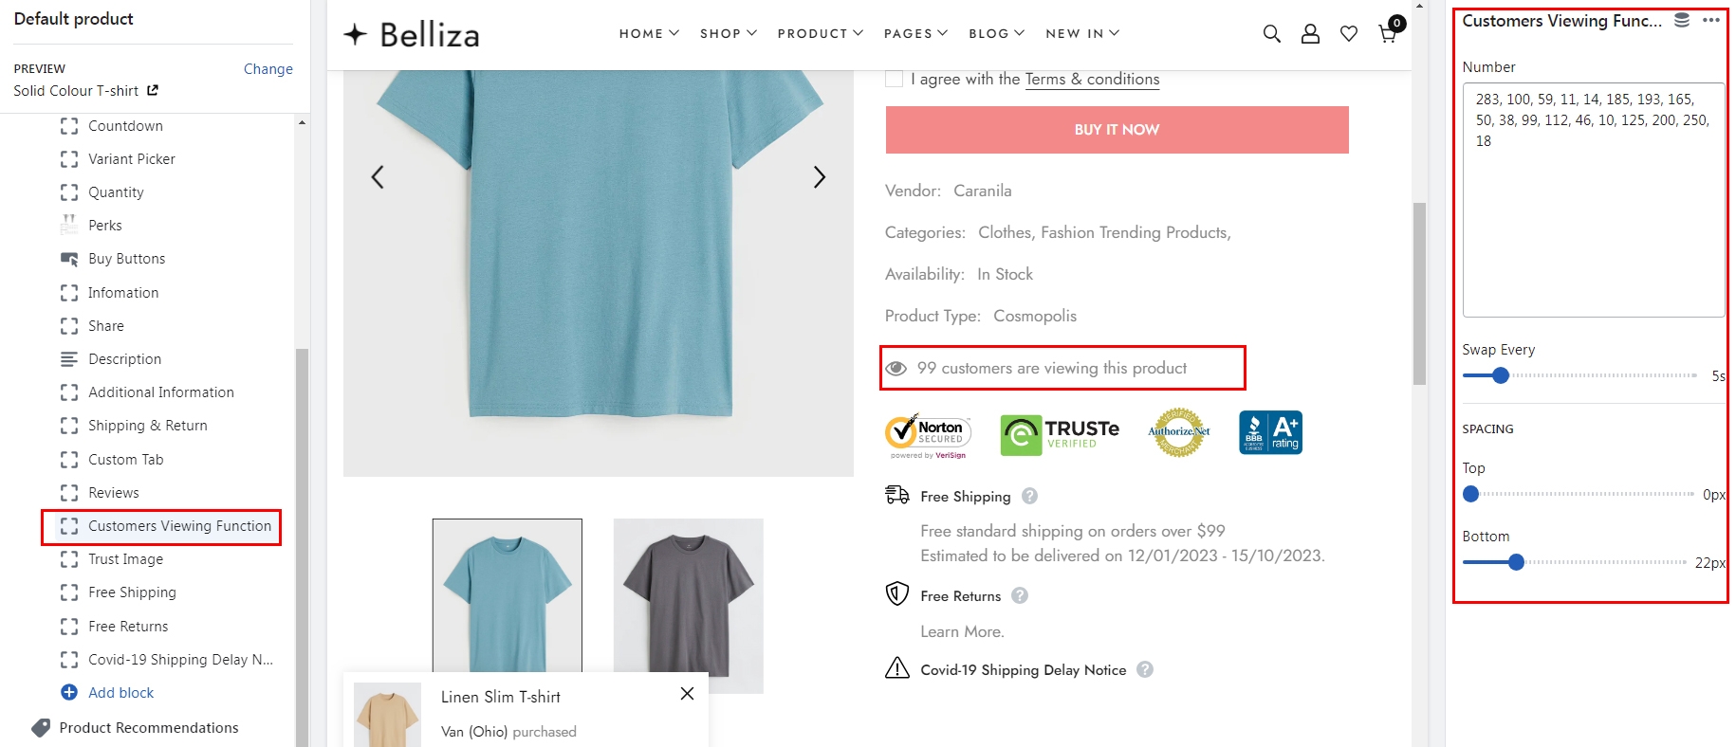Open the wishlist heart icon
The image size is (1736, 747).
click(x=1348, y=34)
